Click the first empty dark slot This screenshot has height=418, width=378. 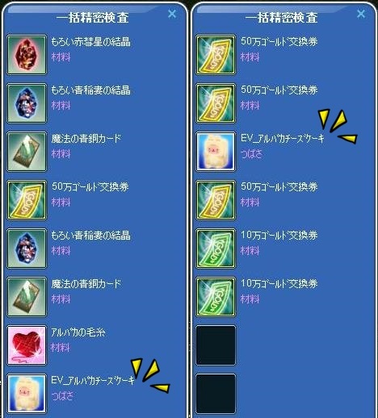click(x=216, y=345)
